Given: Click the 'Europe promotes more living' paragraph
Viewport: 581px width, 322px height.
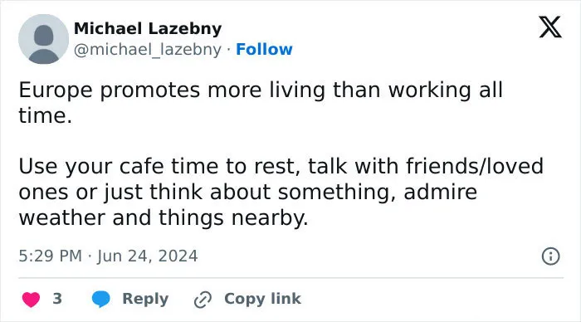Looking at the screenshot, I should 261,103.
